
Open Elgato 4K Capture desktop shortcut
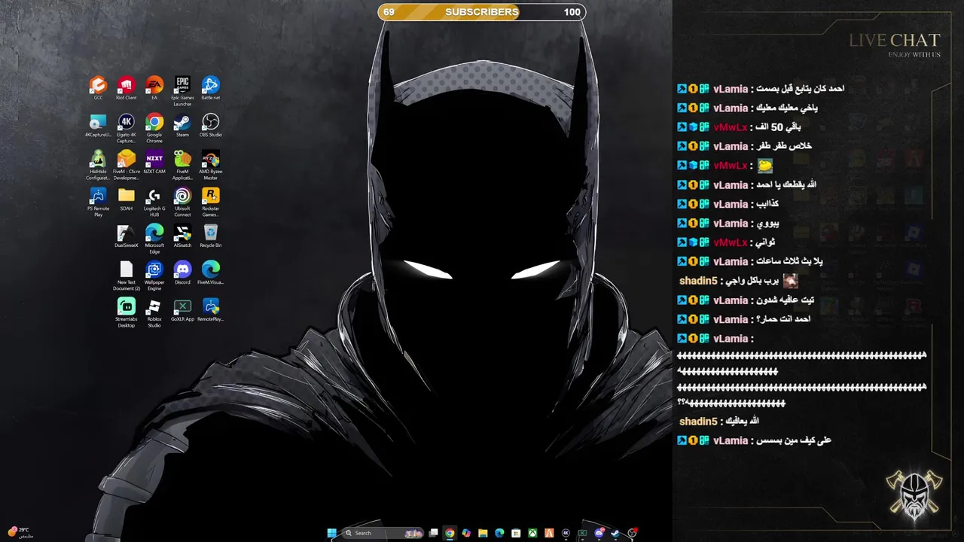pos(126,128)
